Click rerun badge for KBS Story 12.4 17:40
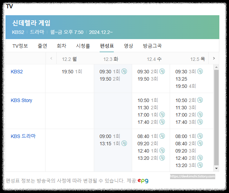 tap(162, 122)
